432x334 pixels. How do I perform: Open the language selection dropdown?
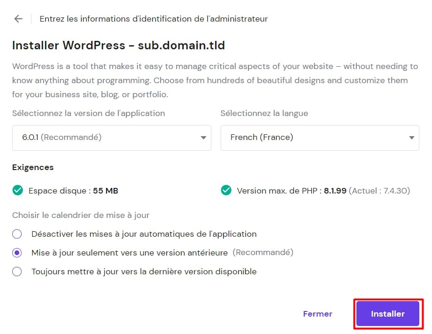319,138
